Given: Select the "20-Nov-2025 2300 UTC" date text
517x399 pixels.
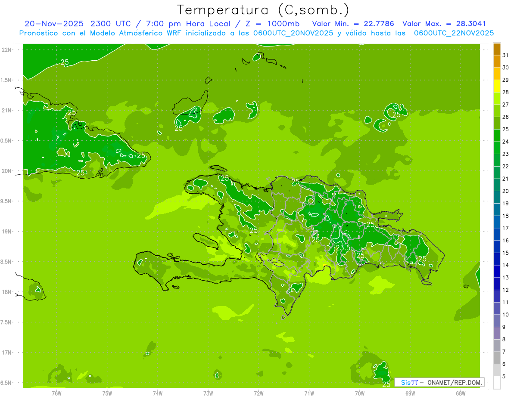Looking at the screenshot, I should [x=77, y=24].
